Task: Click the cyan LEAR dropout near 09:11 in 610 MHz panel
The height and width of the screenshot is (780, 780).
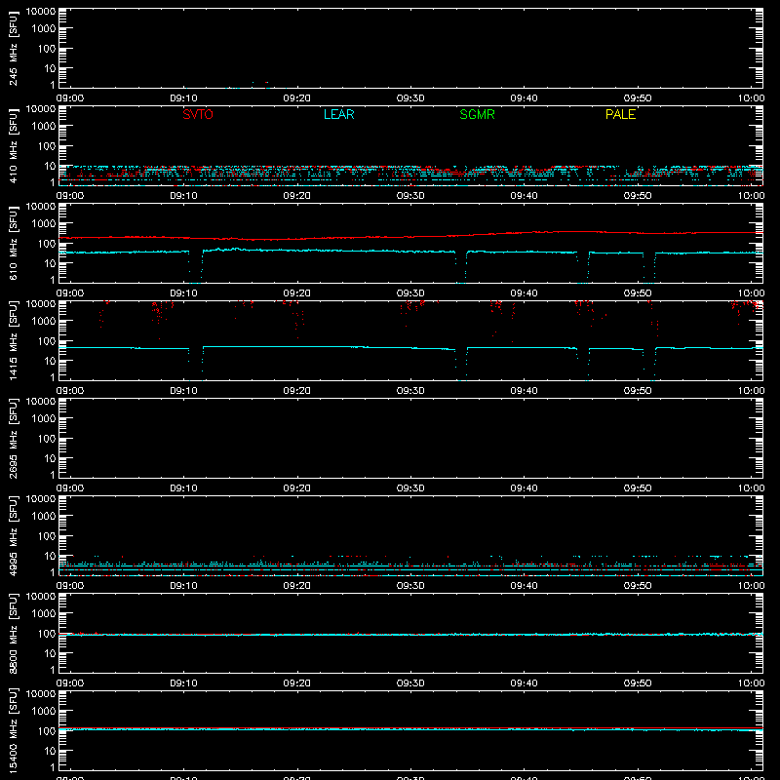Action: click(196, 267)
